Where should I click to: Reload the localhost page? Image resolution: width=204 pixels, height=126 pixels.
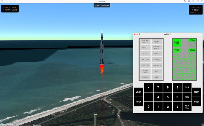15,1
